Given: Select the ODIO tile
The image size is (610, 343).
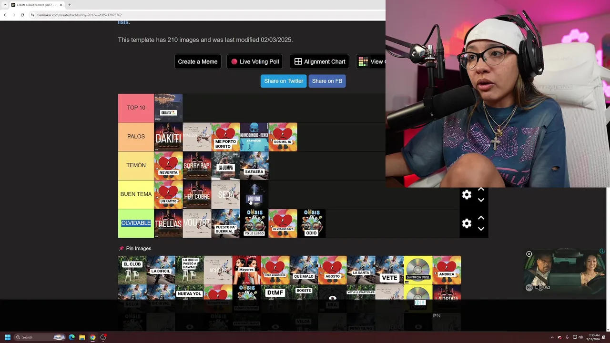Looking at the screenshot, I should [311, 223].
